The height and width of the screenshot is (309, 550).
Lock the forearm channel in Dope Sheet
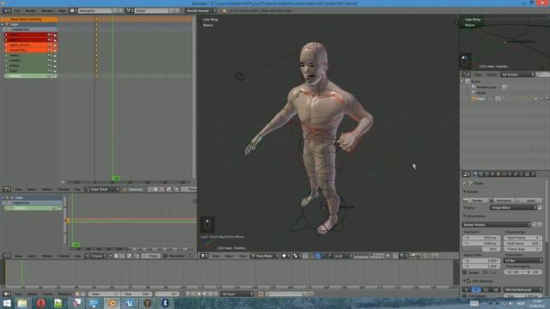55,50
